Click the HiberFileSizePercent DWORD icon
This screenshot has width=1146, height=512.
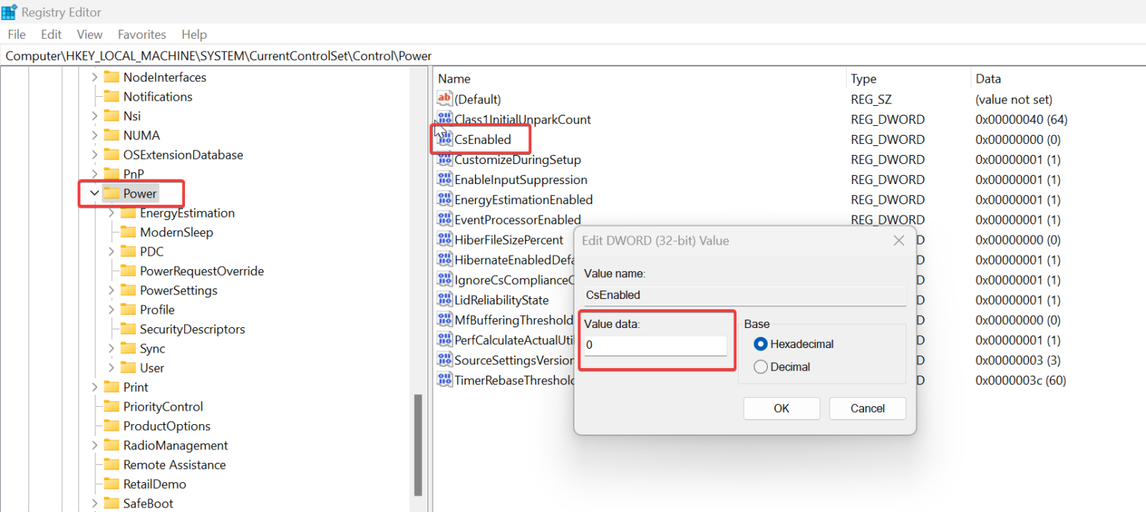pos(444,239)
